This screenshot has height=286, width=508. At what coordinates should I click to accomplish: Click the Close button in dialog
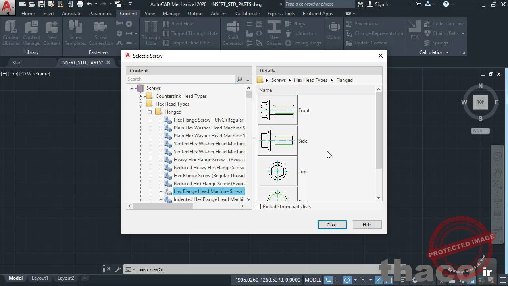[x=332, y=225]
